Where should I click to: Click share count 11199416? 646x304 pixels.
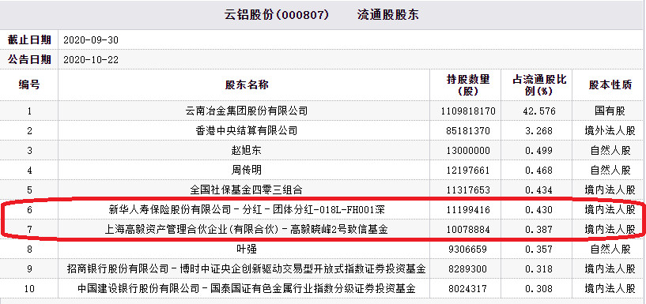pyautogui.click(x=468, y=210)
